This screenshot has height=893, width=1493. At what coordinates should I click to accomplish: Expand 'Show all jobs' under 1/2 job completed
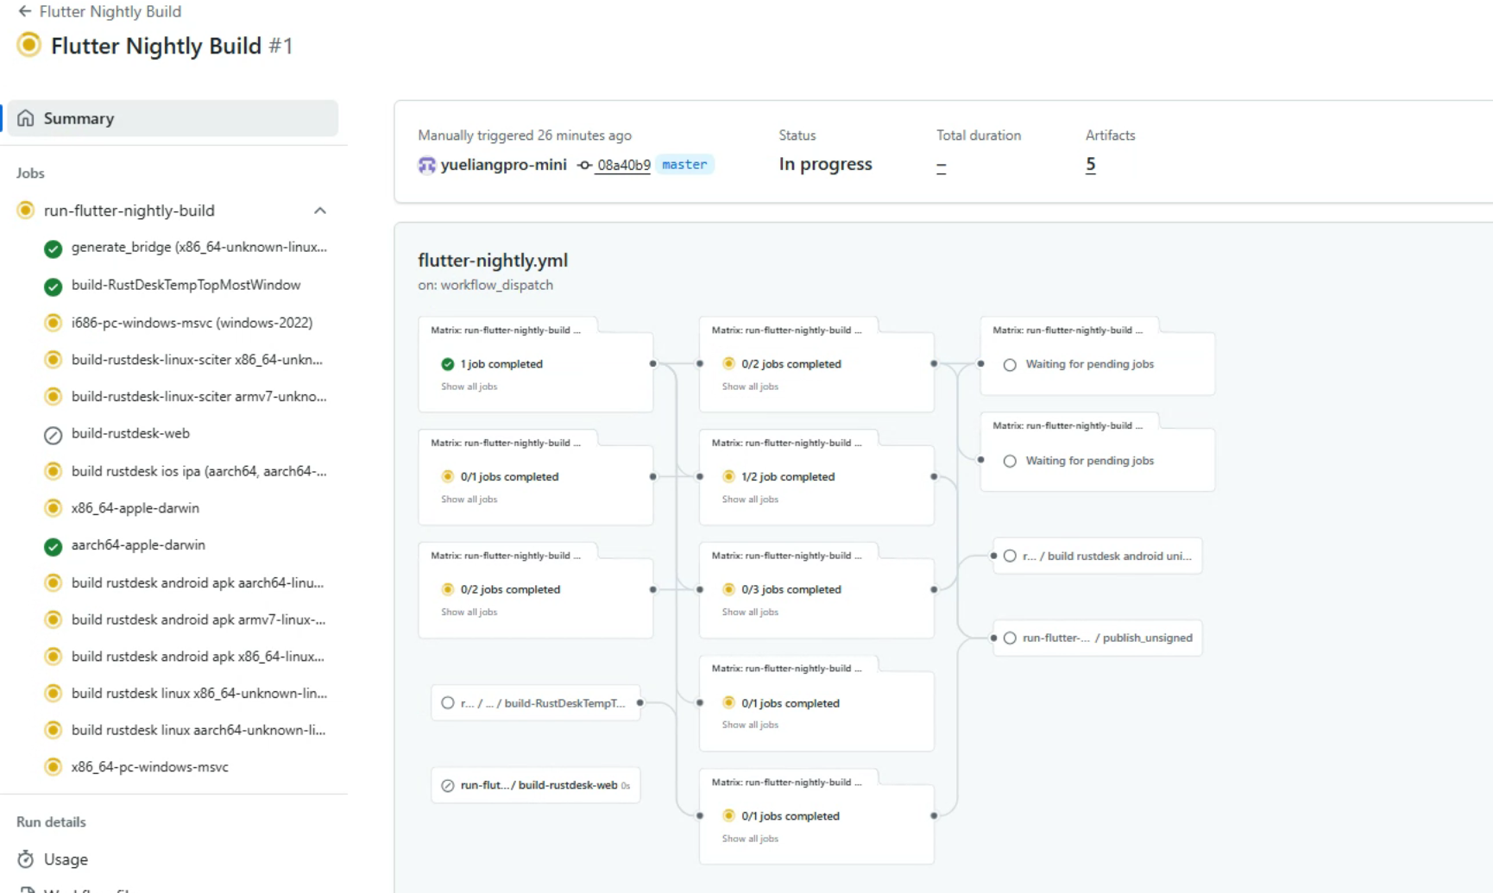749,500
